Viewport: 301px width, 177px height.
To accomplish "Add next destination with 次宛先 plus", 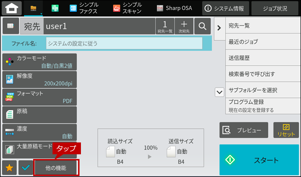I will (184, 26).
